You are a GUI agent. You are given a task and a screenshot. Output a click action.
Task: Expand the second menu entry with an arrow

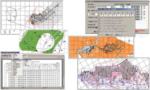[17, 56]
